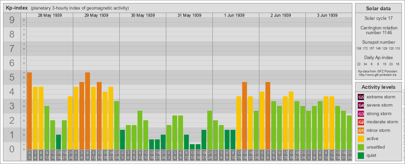Viewport: 405px width, 164px height.
Task: Click the 'Solar data' panel heading
Action: point(378,9)
